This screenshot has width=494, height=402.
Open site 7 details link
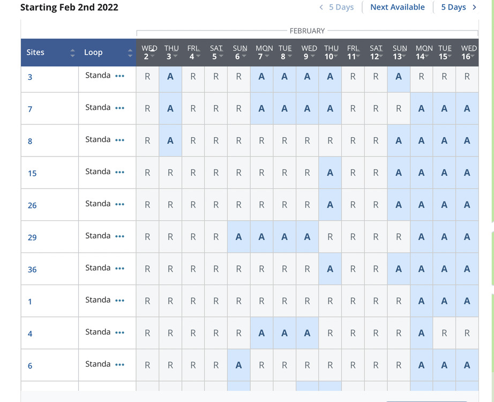tap(30, 109)
